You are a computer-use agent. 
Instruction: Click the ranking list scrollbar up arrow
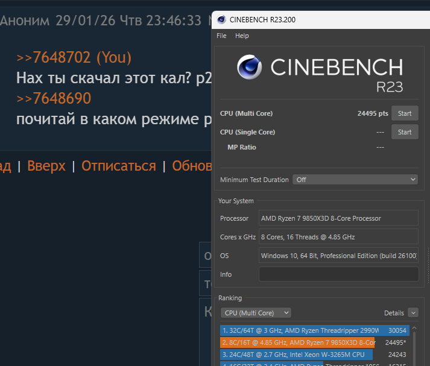414,328
